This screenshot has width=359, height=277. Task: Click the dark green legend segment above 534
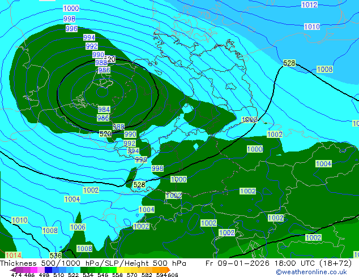[x=84, y=270]
